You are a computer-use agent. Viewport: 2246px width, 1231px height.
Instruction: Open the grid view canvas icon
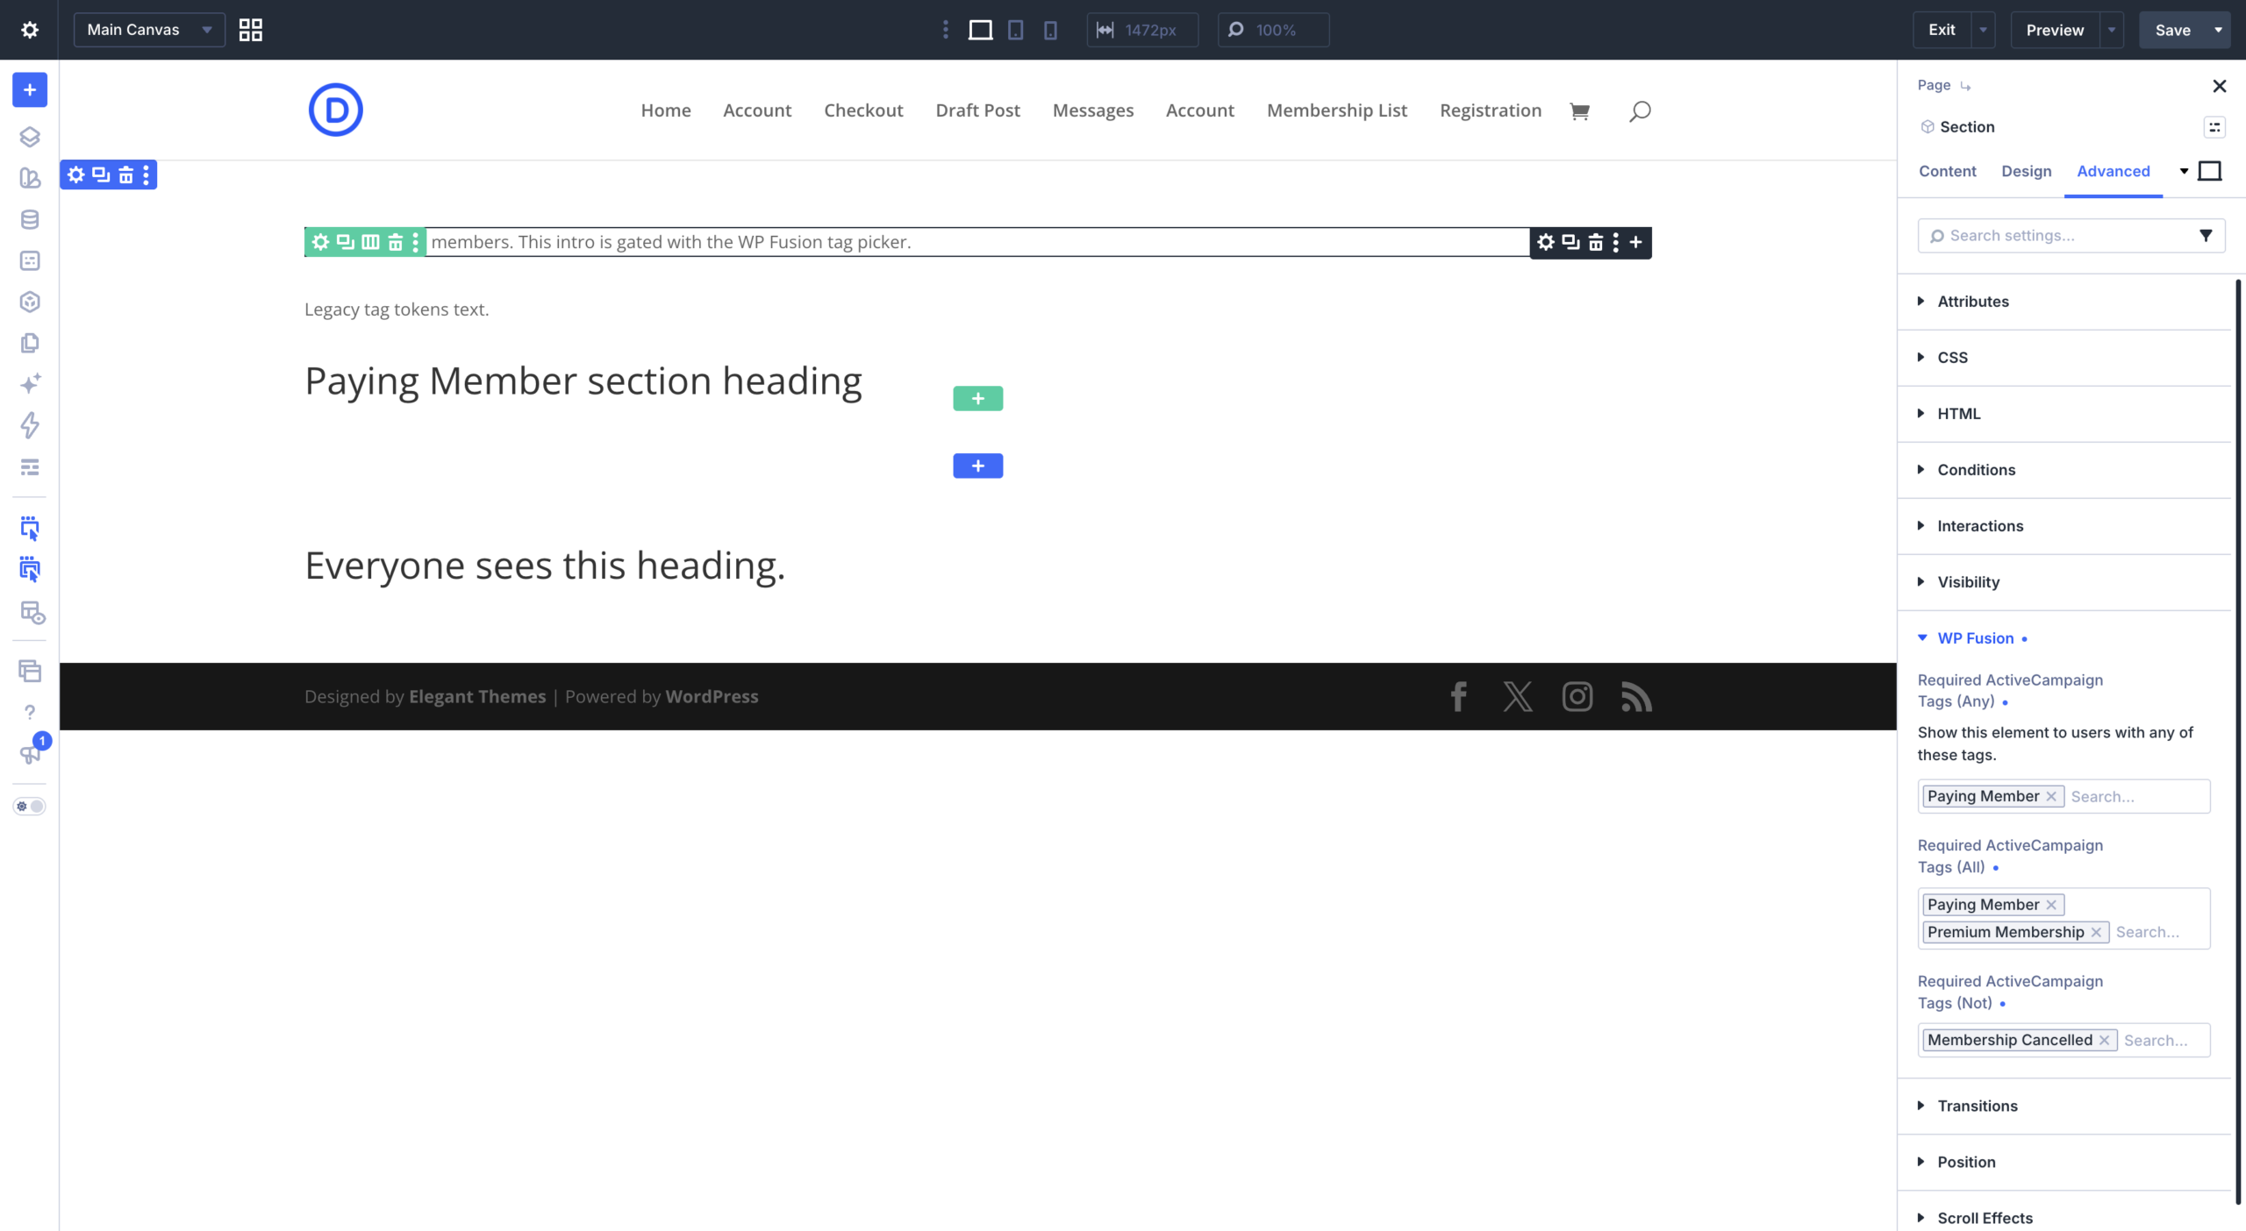point(251,30)
